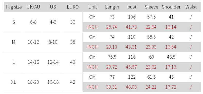Image resolution: width=203 pixels, height=94 pixels.
Task: Select the S tag size cell
Action: [14, 22]
